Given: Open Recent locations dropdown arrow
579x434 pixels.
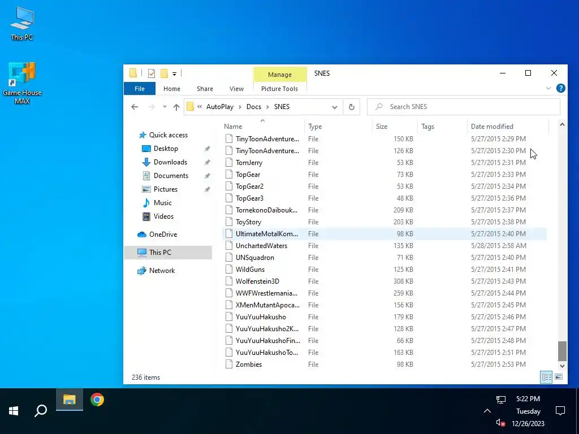Looking at the screenshot, I should (x=165, y=107).
